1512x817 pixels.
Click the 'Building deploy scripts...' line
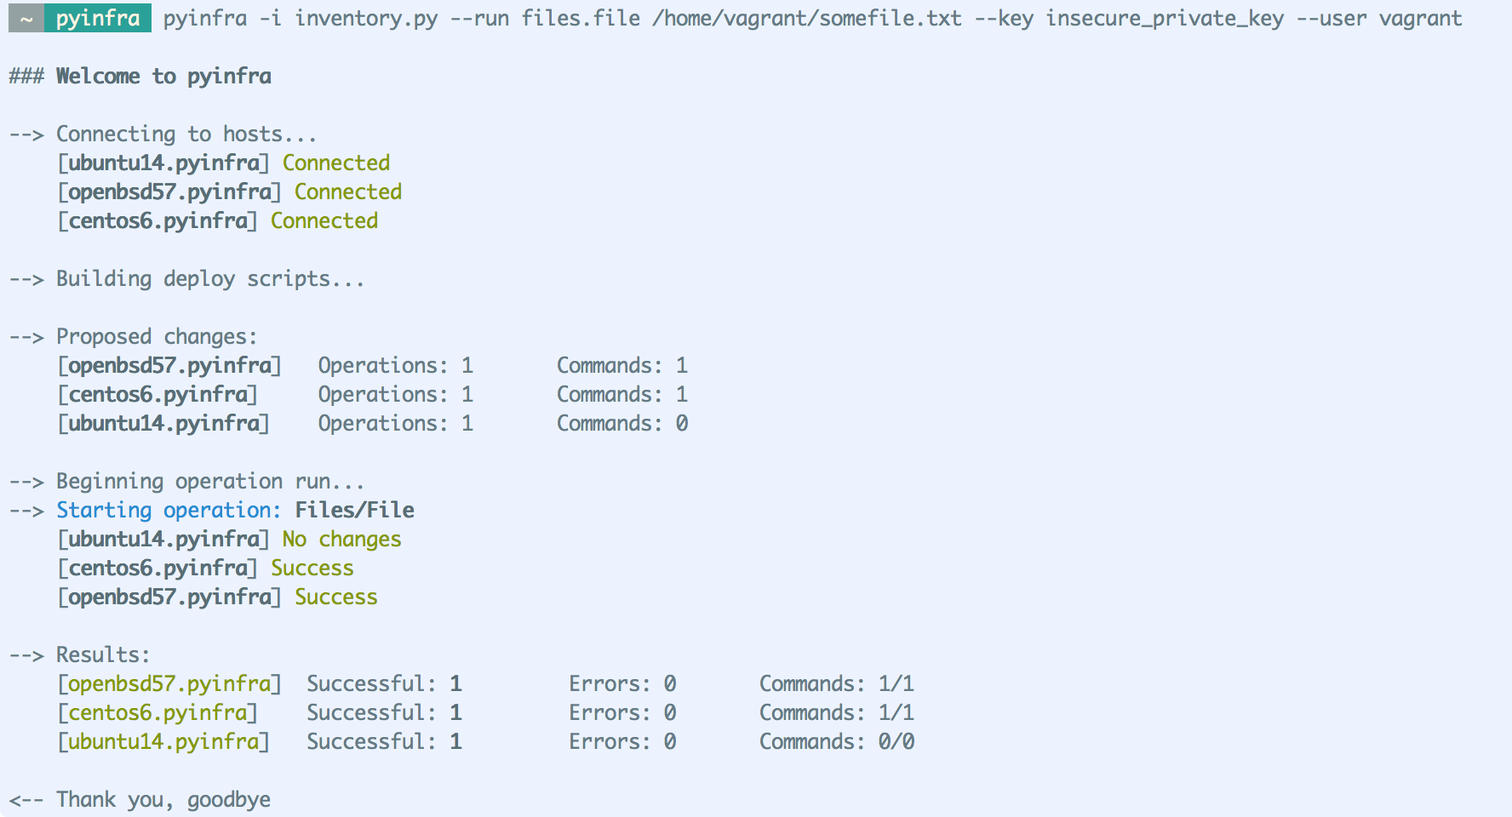(x=209, y=278)
